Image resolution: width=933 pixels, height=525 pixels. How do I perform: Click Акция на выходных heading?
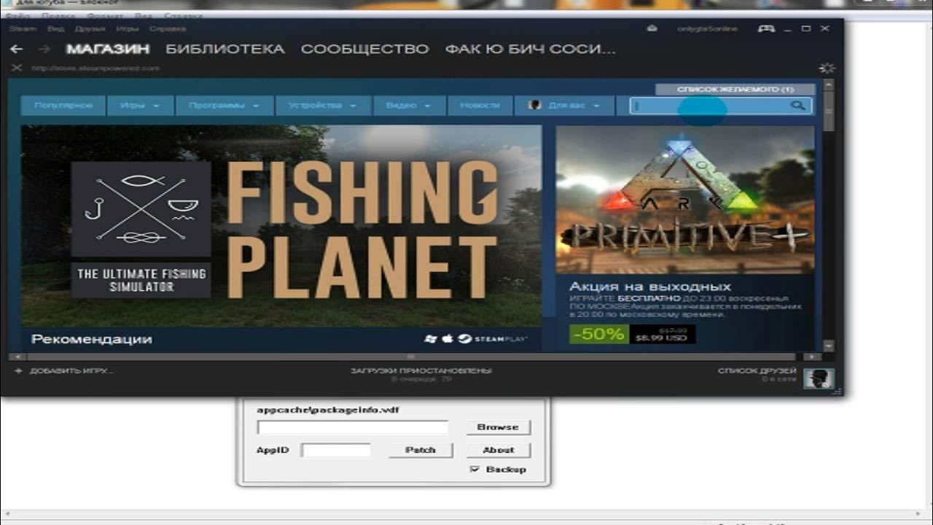pyautogui.click(x=650, y=287)
